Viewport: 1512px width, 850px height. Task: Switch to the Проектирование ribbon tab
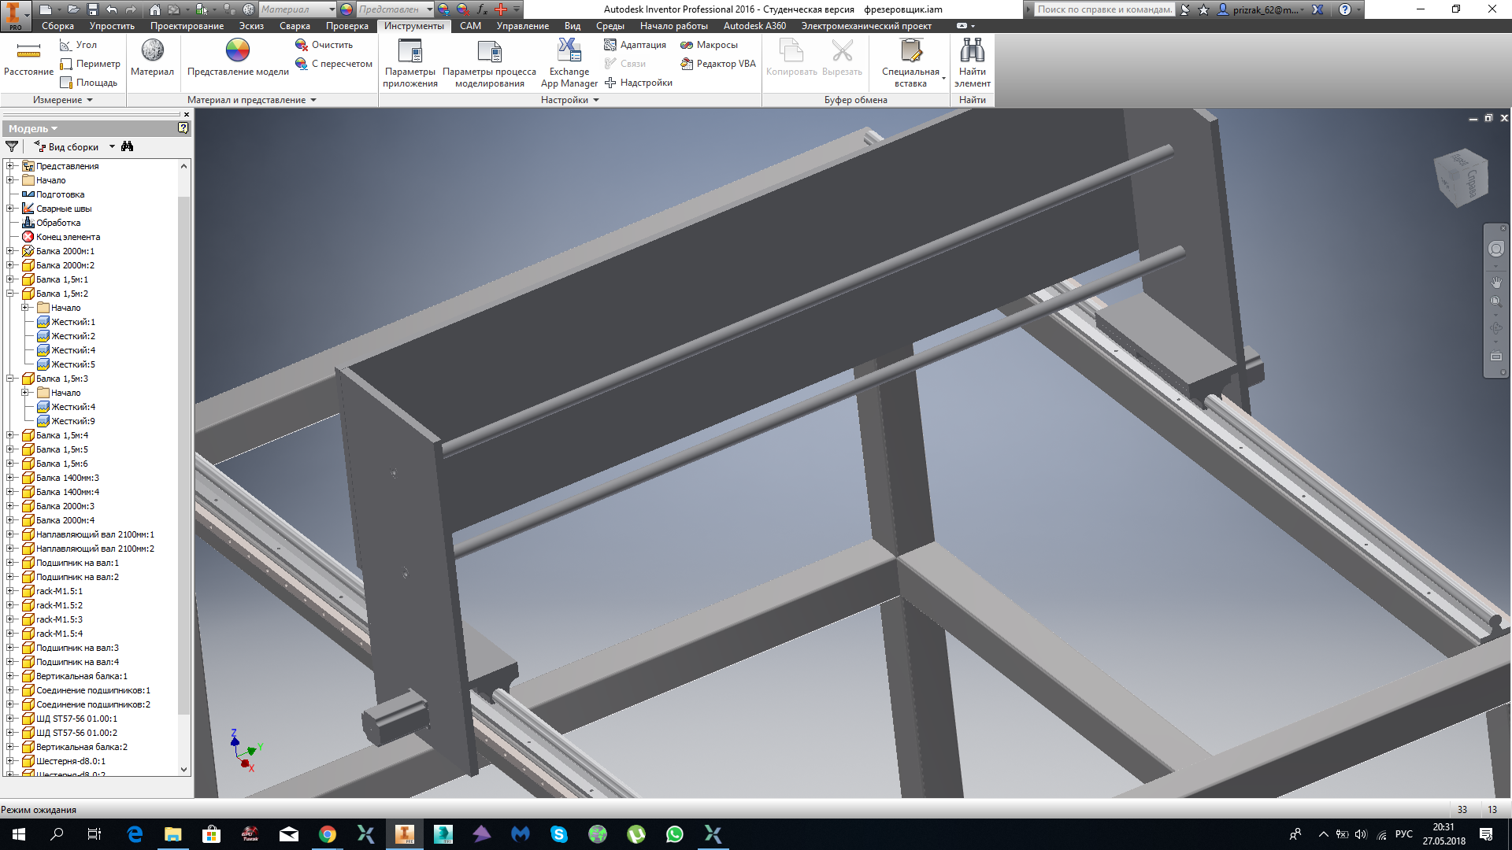click(187, 26)
